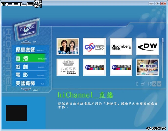The width and height of the screenshot is (168, 131).
Task: Select the Da-Ai Television channel
Action: pos(68,67)
